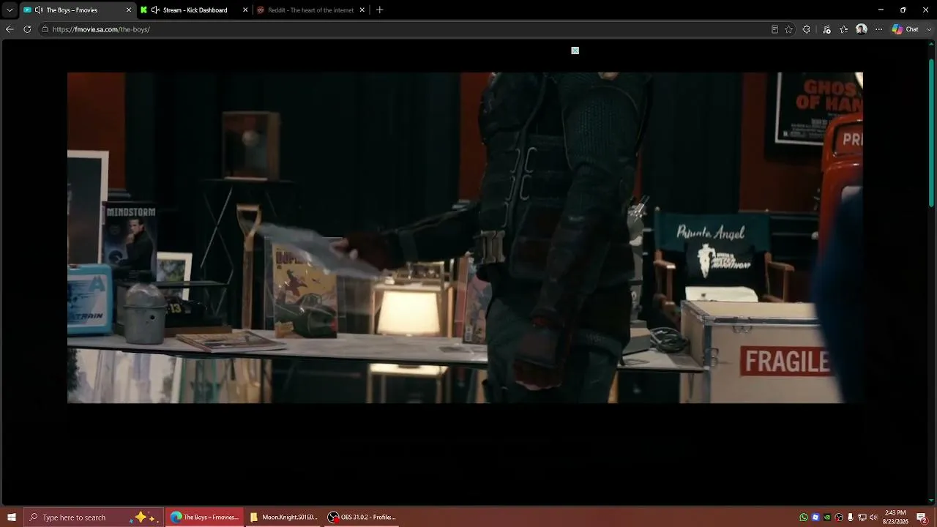937x527 pixels.
Task: Open microphone tray icon
Action: (850, 517)
